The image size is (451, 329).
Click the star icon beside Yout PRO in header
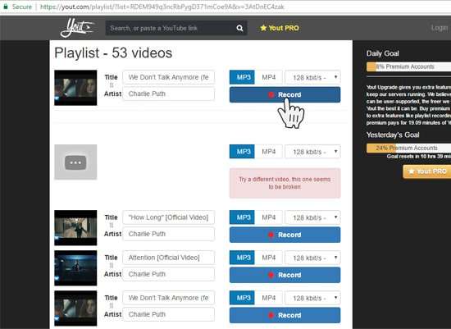pyautogui.click(x=263, y=28)
